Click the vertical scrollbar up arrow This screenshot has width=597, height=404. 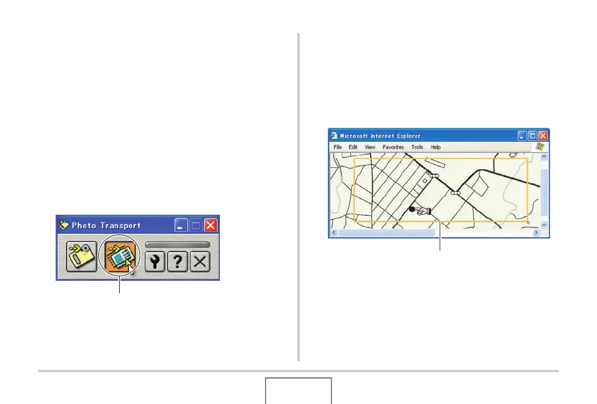pyautogui.click(x=544, y=156)
